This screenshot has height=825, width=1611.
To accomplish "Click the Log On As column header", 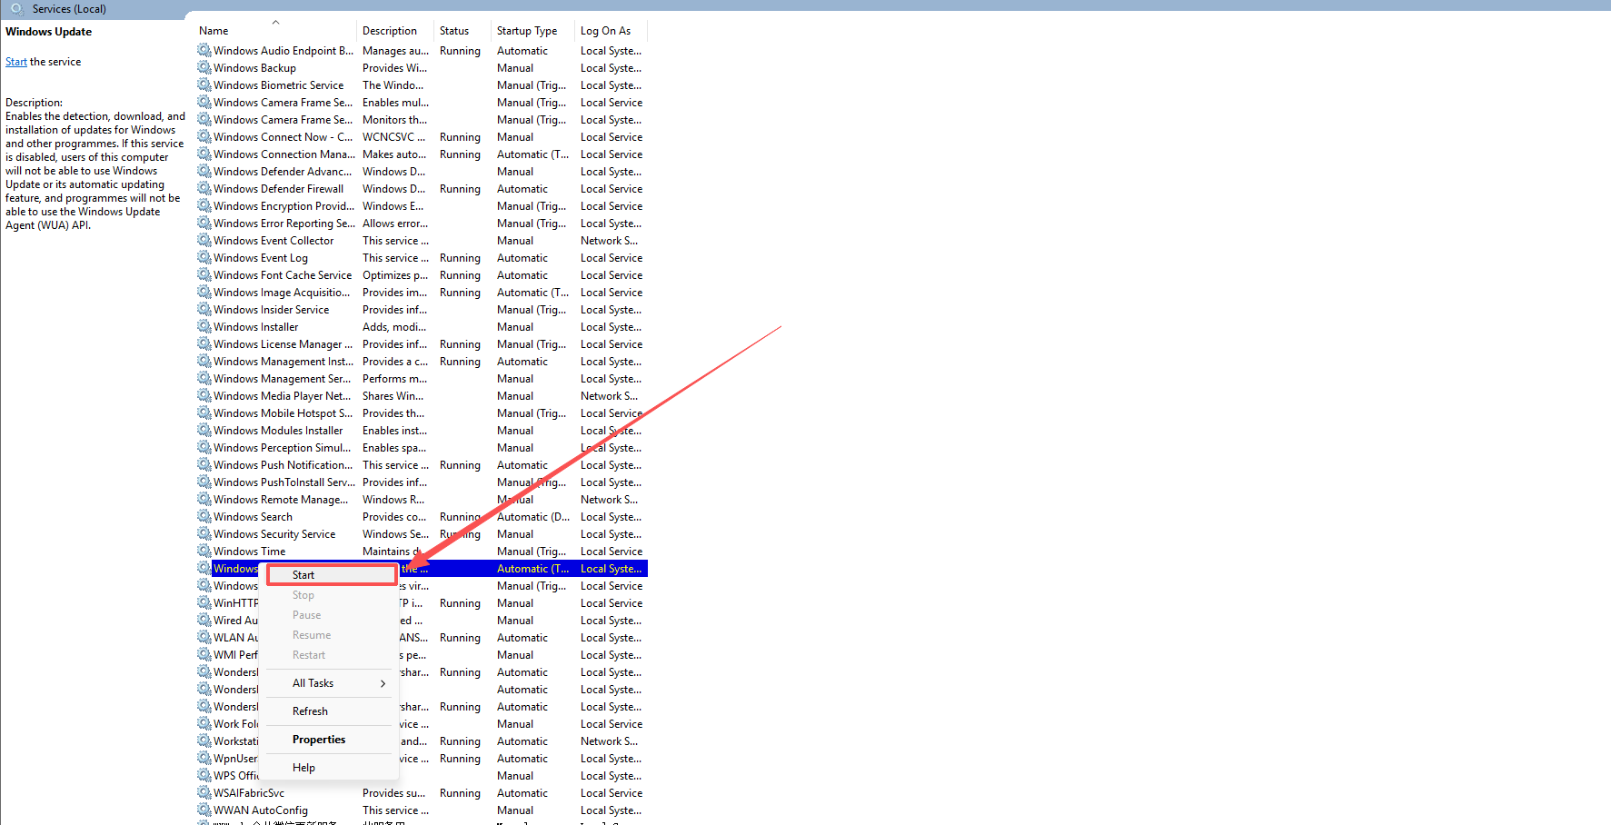I will pyautogui.click(x=605, y=31).
